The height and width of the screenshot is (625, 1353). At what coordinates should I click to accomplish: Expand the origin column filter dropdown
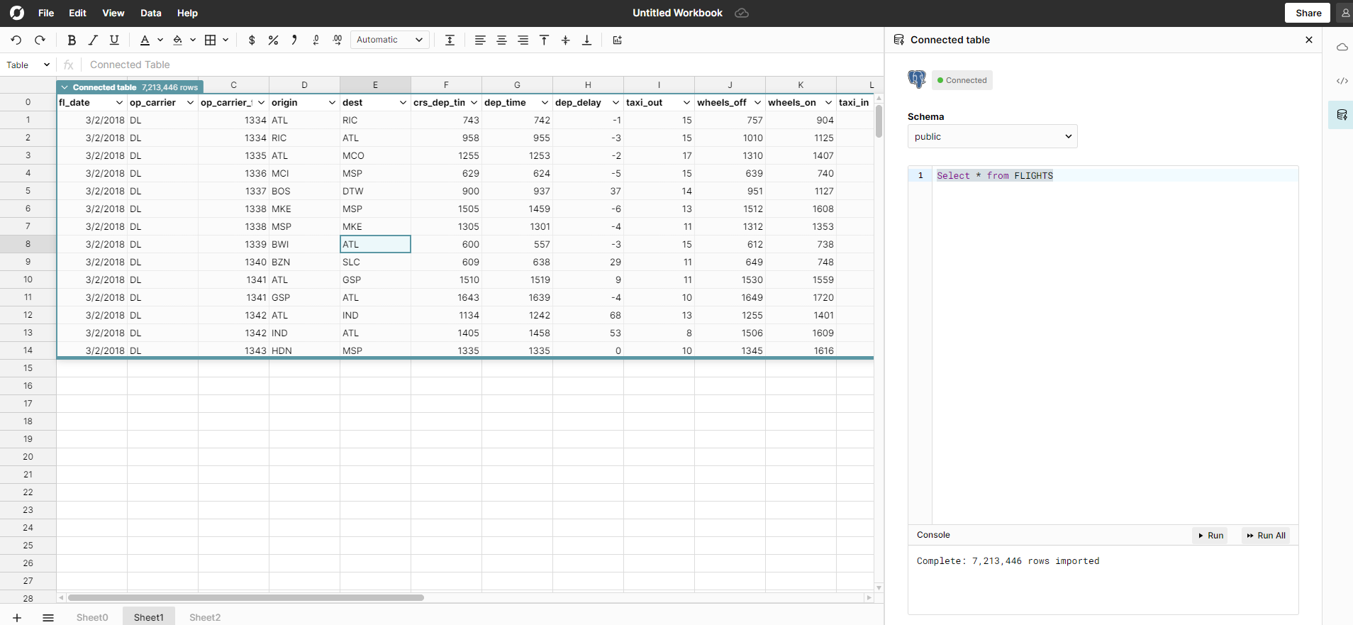point(331,103)
